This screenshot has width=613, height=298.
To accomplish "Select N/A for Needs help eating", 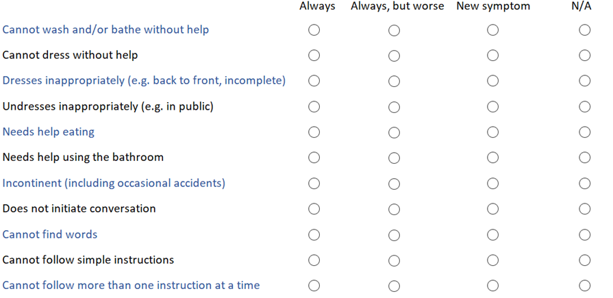I will tap(584, 132).
